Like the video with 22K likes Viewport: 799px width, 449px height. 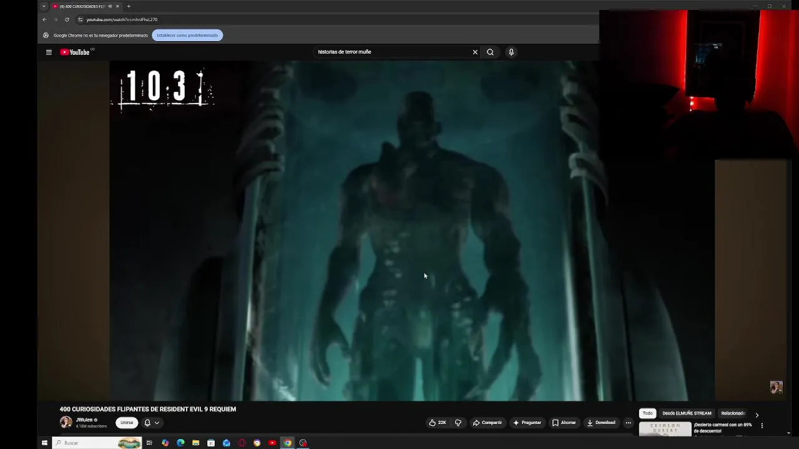(x=438, y=423)
